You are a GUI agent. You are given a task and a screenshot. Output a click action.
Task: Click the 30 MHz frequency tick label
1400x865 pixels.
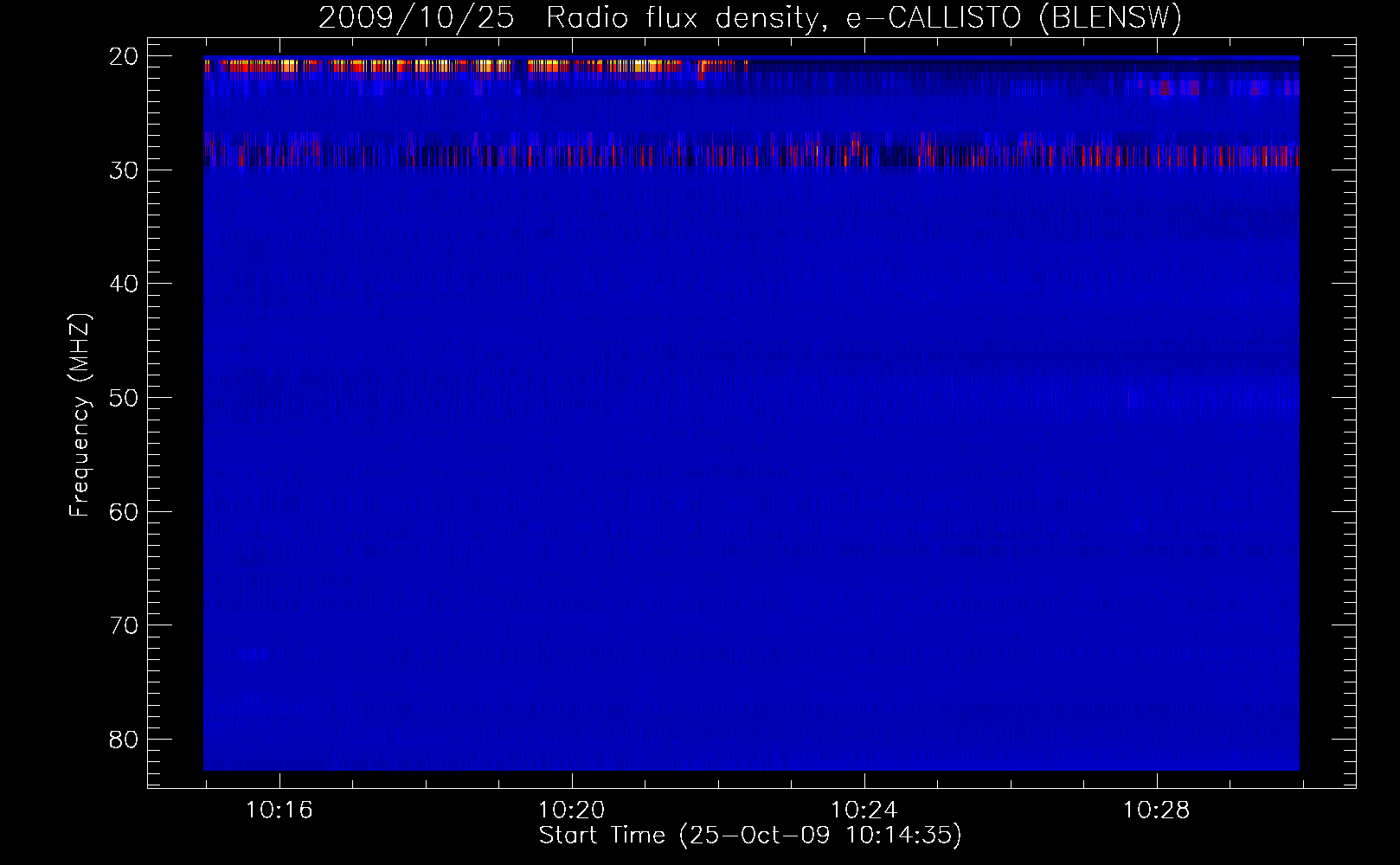(x=124, y=170)
